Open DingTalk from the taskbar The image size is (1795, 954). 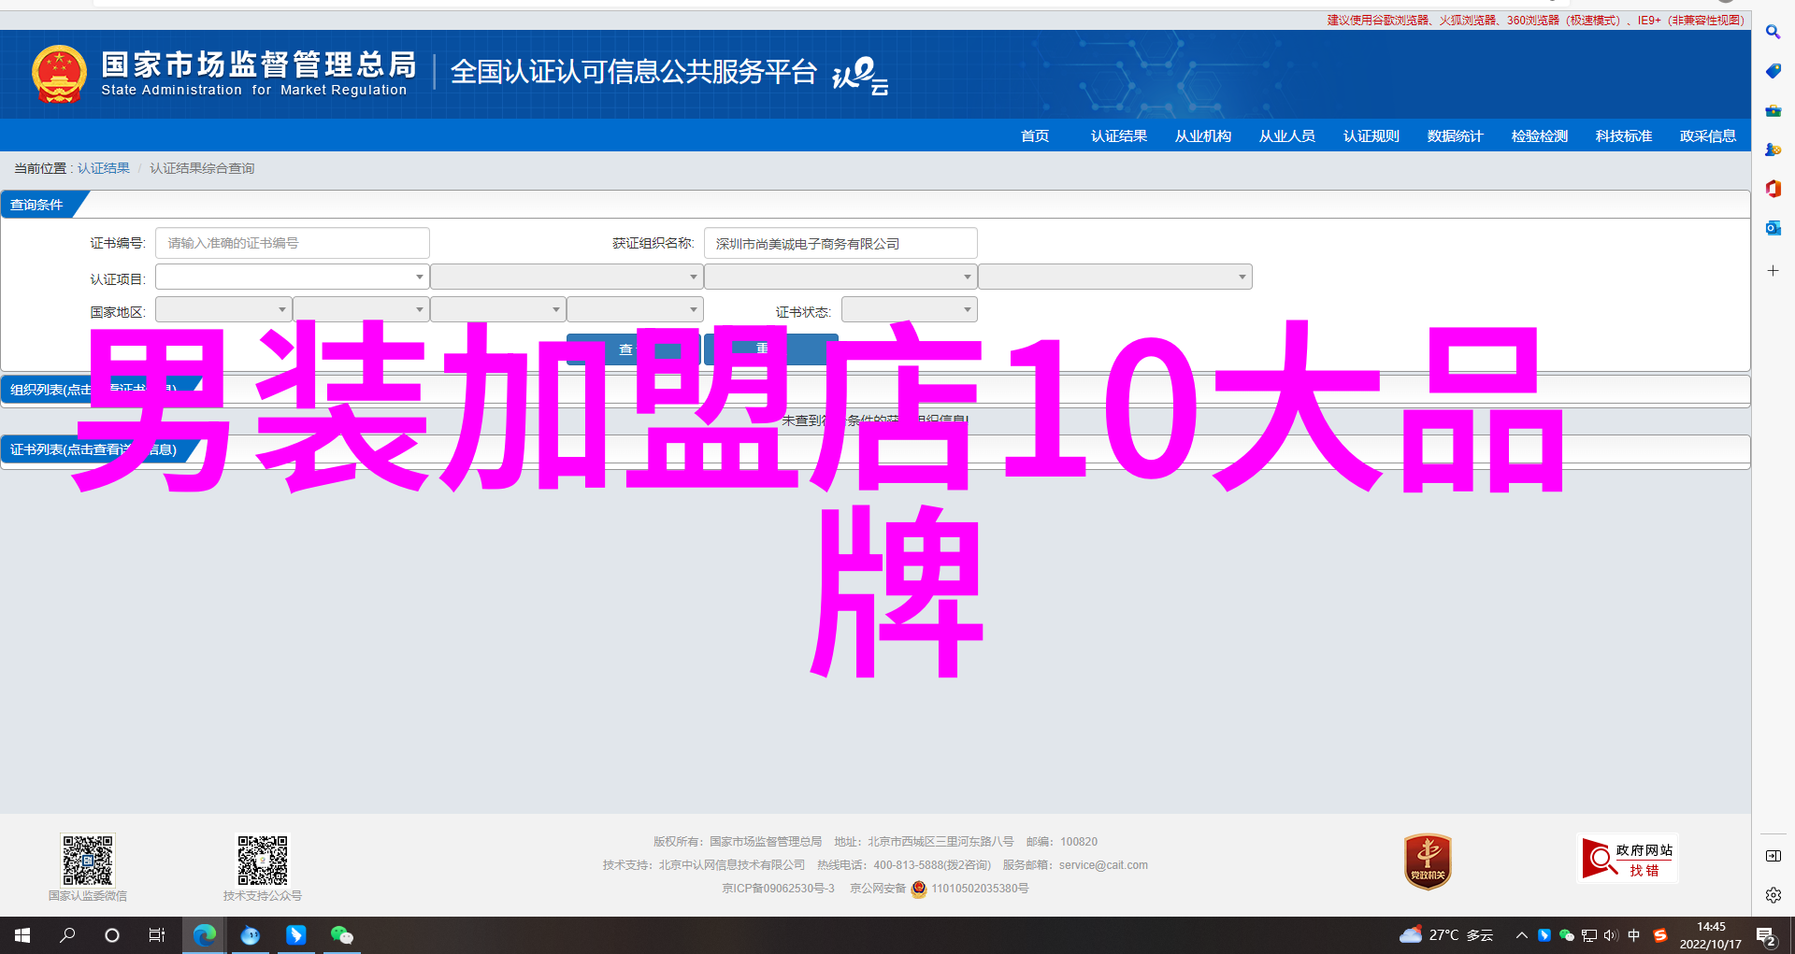click(x=295, y=935)
